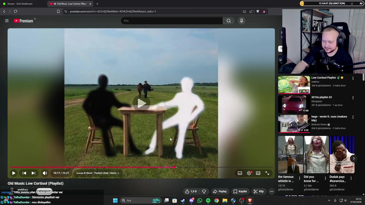Viewport: 365px width, 205px height.
Task: Open the 2010s playlist #2 thumbnail
Action: 294,104
